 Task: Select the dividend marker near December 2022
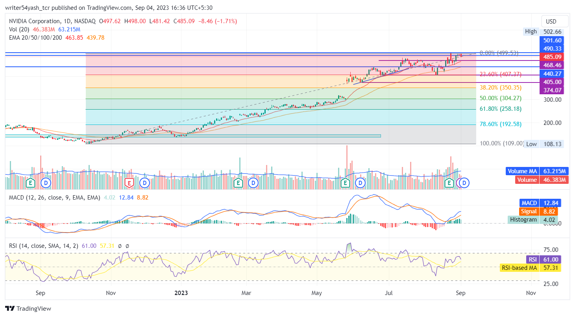click(145, 183)
